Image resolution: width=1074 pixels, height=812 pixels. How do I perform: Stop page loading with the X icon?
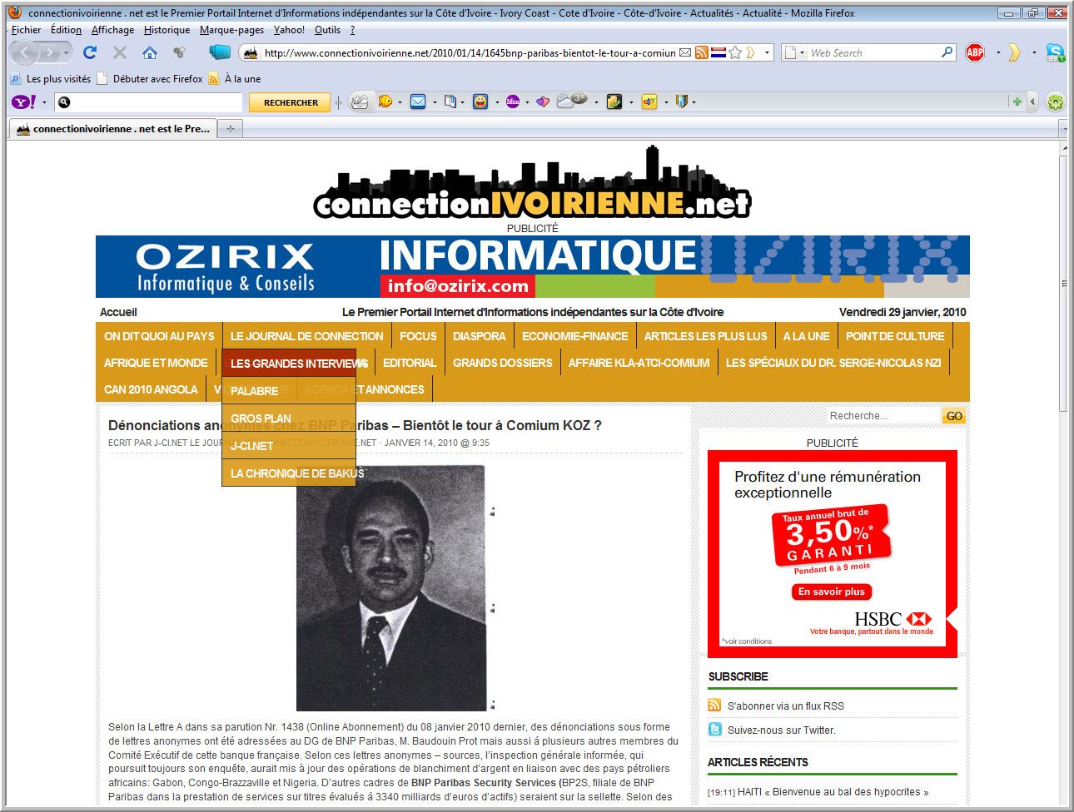click(120, 52)
